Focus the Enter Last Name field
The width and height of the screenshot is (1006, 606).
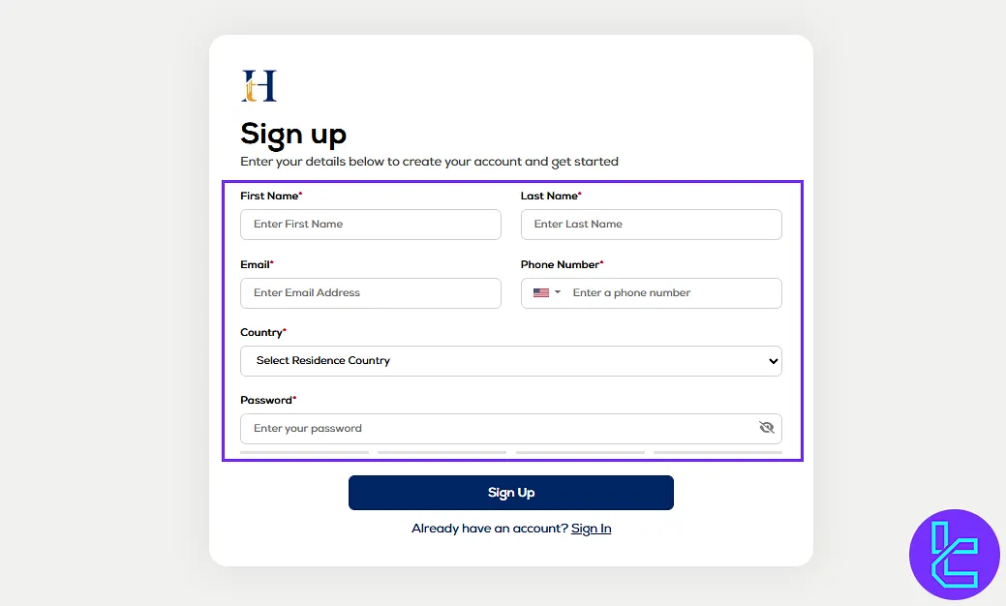[652, 224]
